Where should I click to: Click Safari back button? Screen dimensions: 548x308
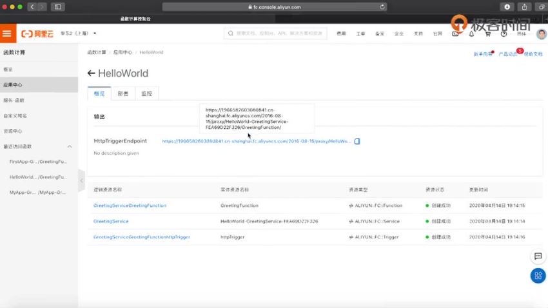[x=32, y=6]
